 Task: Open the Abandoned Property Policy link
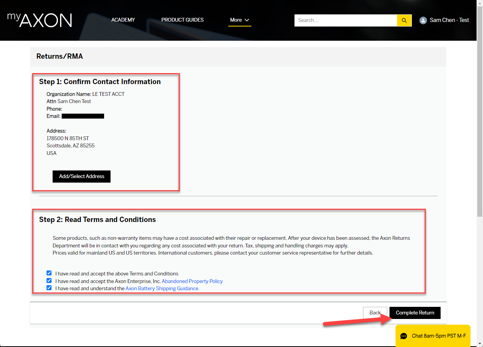192,281
